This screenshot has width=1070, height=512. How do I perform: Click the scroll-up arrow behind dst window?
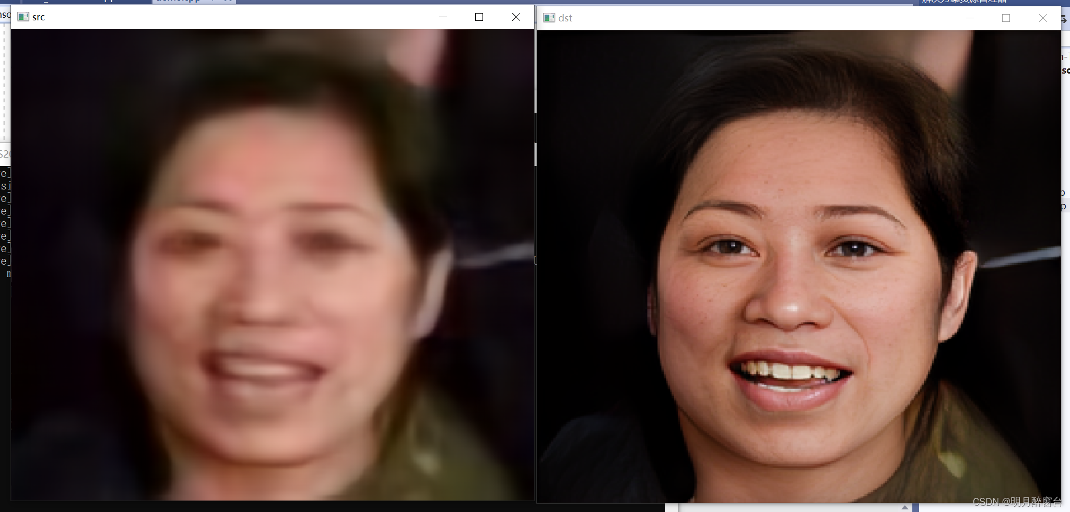(905, 507)
